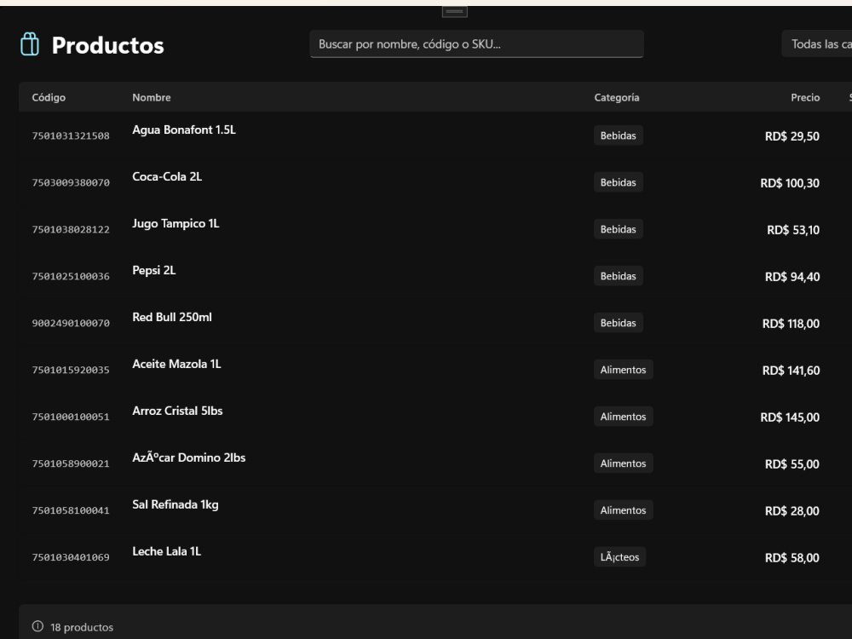Screen dimensions: 852x639
Task: Click the Bebidas tag on Agua Bonafont row
Action: click(x=618, y=135)
